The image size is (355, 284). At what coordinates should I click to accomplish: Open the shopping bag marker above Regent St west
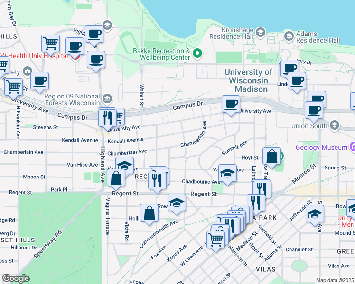point(116,177)
